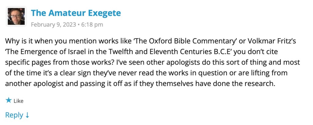This screenshot has height=125, width=313.
Task: Click the phrase "another apologist"
Action: [x=31, y=84]
